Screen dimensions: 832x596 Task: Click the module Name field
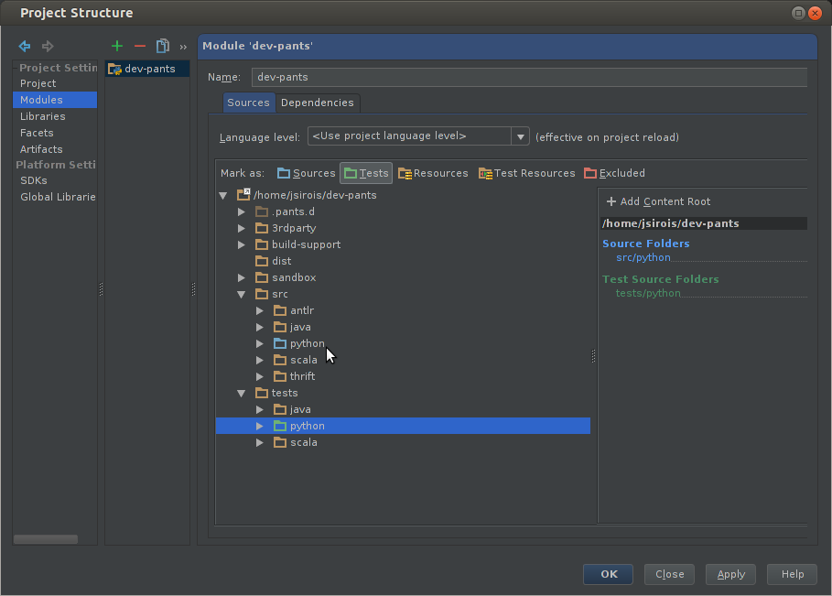(529, 77)
